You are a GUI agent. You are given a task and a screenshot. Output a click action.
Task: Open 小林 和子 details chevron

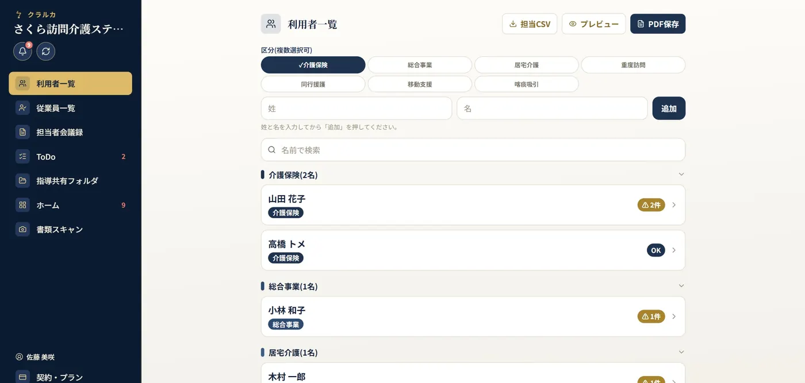(x=674, y=316)
